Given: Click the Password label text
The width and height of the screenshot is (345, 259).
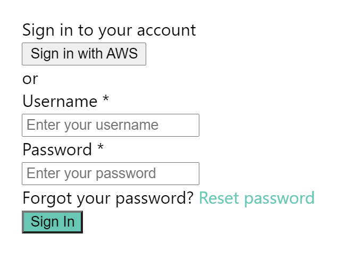Looking at the screenshot, I should 57,149.
